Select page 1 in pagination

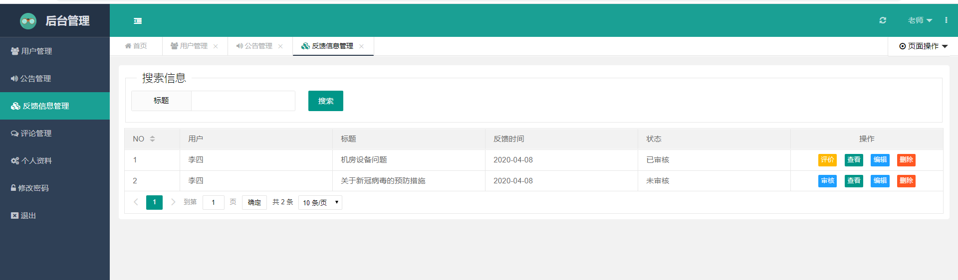coord(154,202)
